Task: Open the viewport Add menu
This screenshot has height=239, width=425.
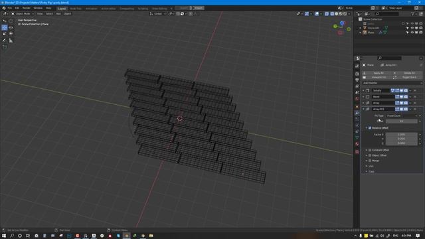Action: [58, 13]
